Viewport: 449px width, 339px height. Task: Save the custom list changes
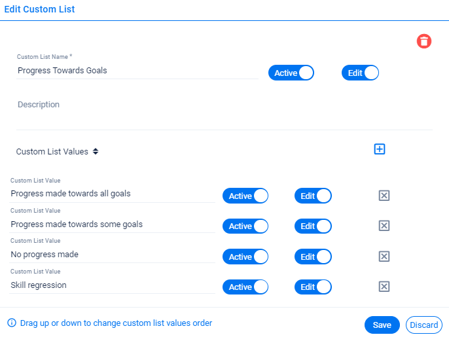[382, 325]
